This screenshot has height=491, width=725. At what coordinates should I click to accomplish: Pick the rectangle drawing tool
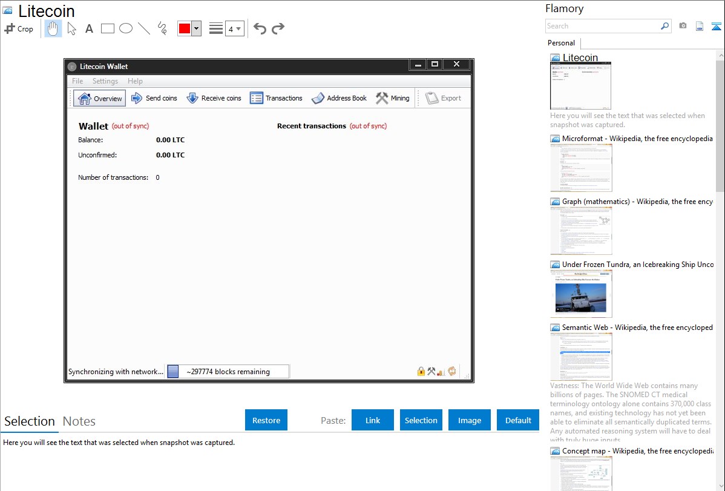[x=107, y=28]
